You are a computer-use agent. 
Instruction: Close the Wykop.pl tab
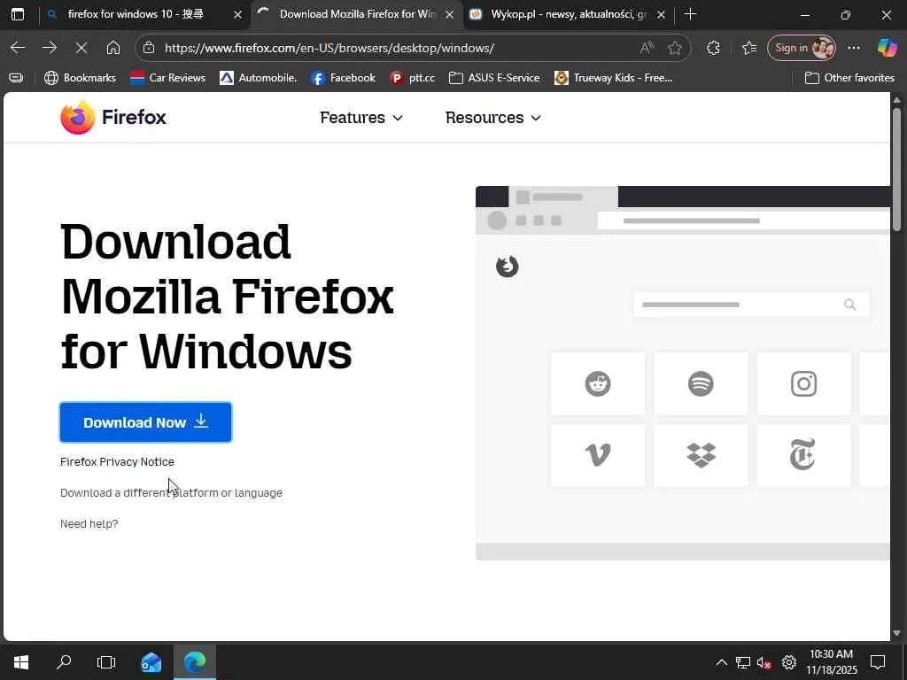point(661,15)
